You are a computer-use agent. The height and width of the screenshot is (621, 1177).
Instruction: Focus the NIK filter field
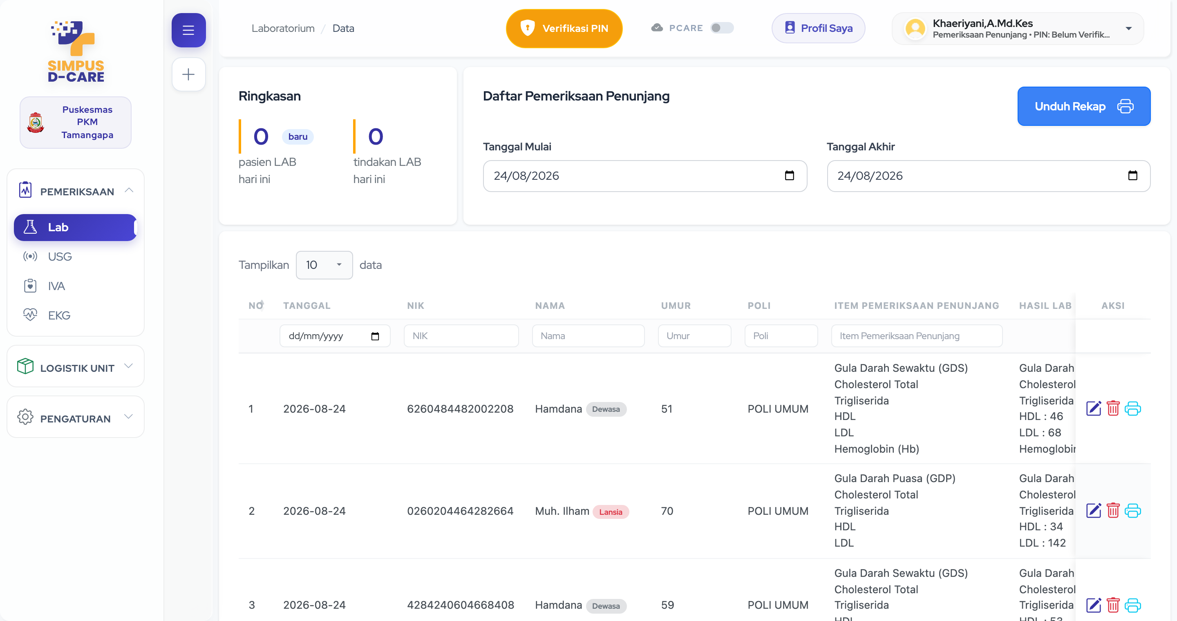(461, 336)
